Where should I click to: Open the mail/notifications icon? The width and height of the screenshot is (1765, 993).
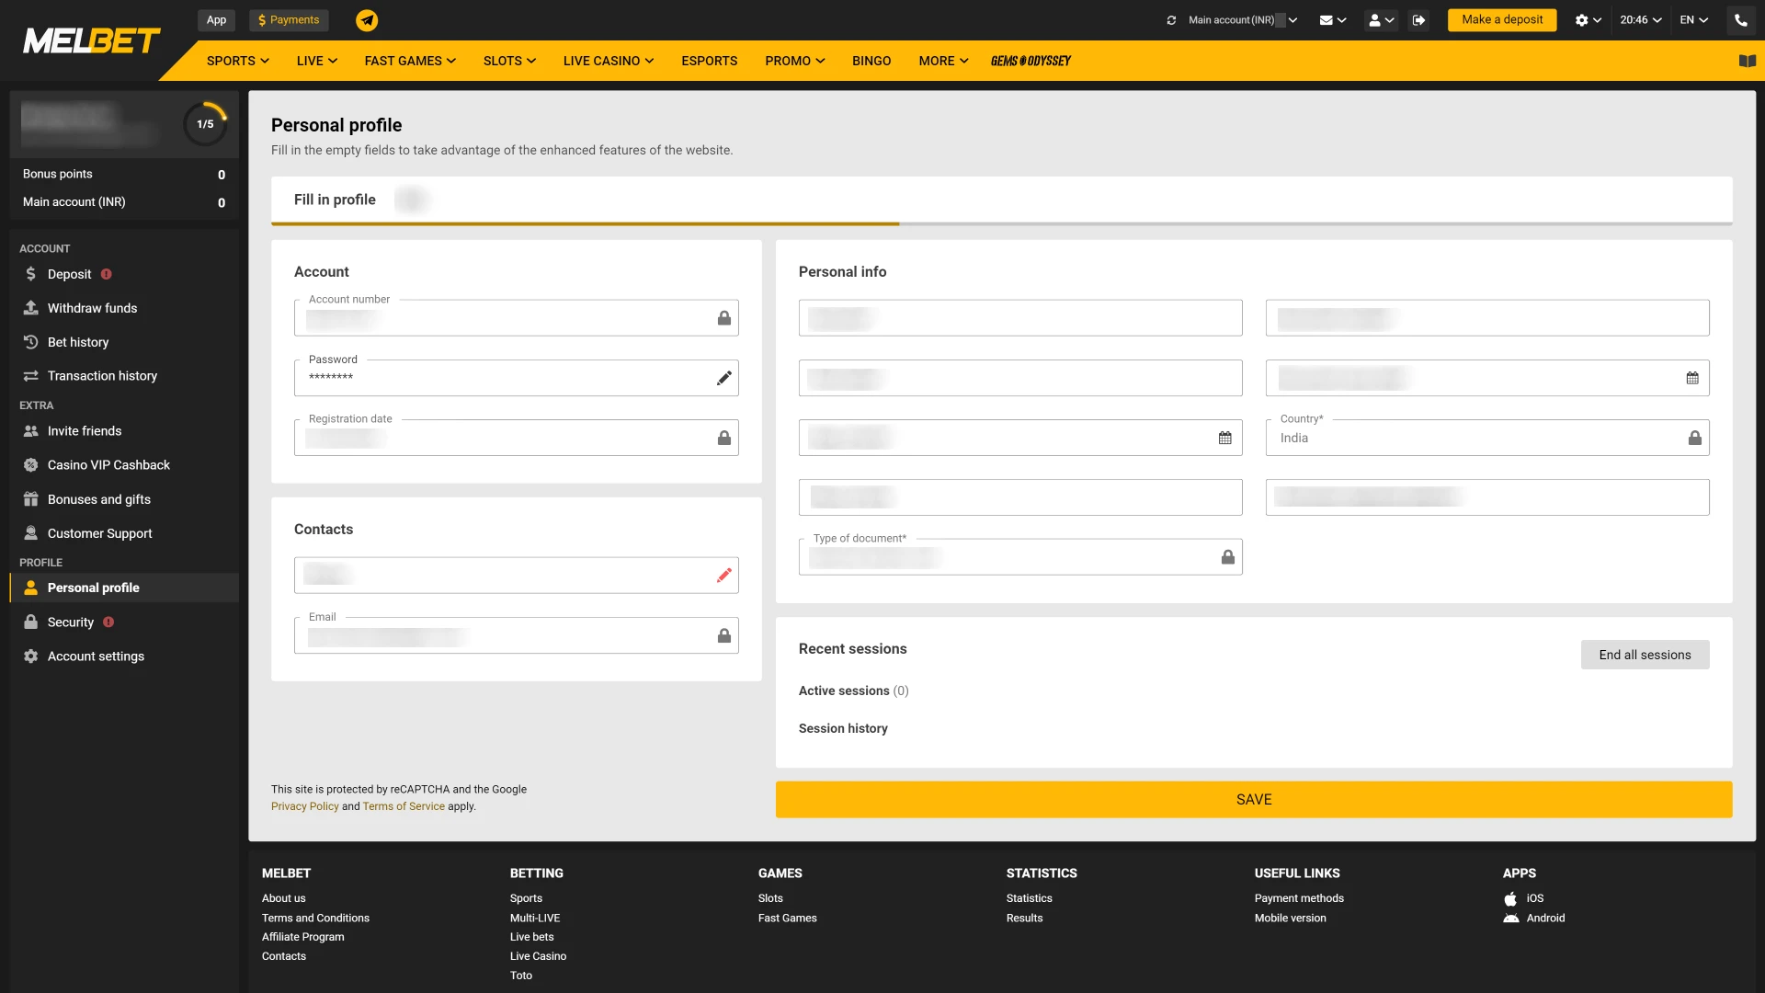(1330, 18)
